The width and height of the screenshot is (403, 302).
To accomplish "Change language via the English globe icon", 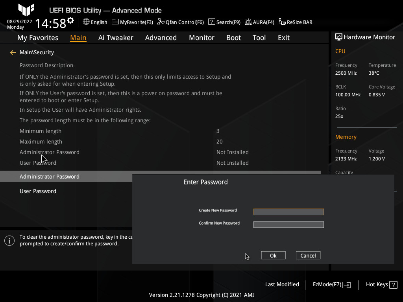I will pos(94,22).
